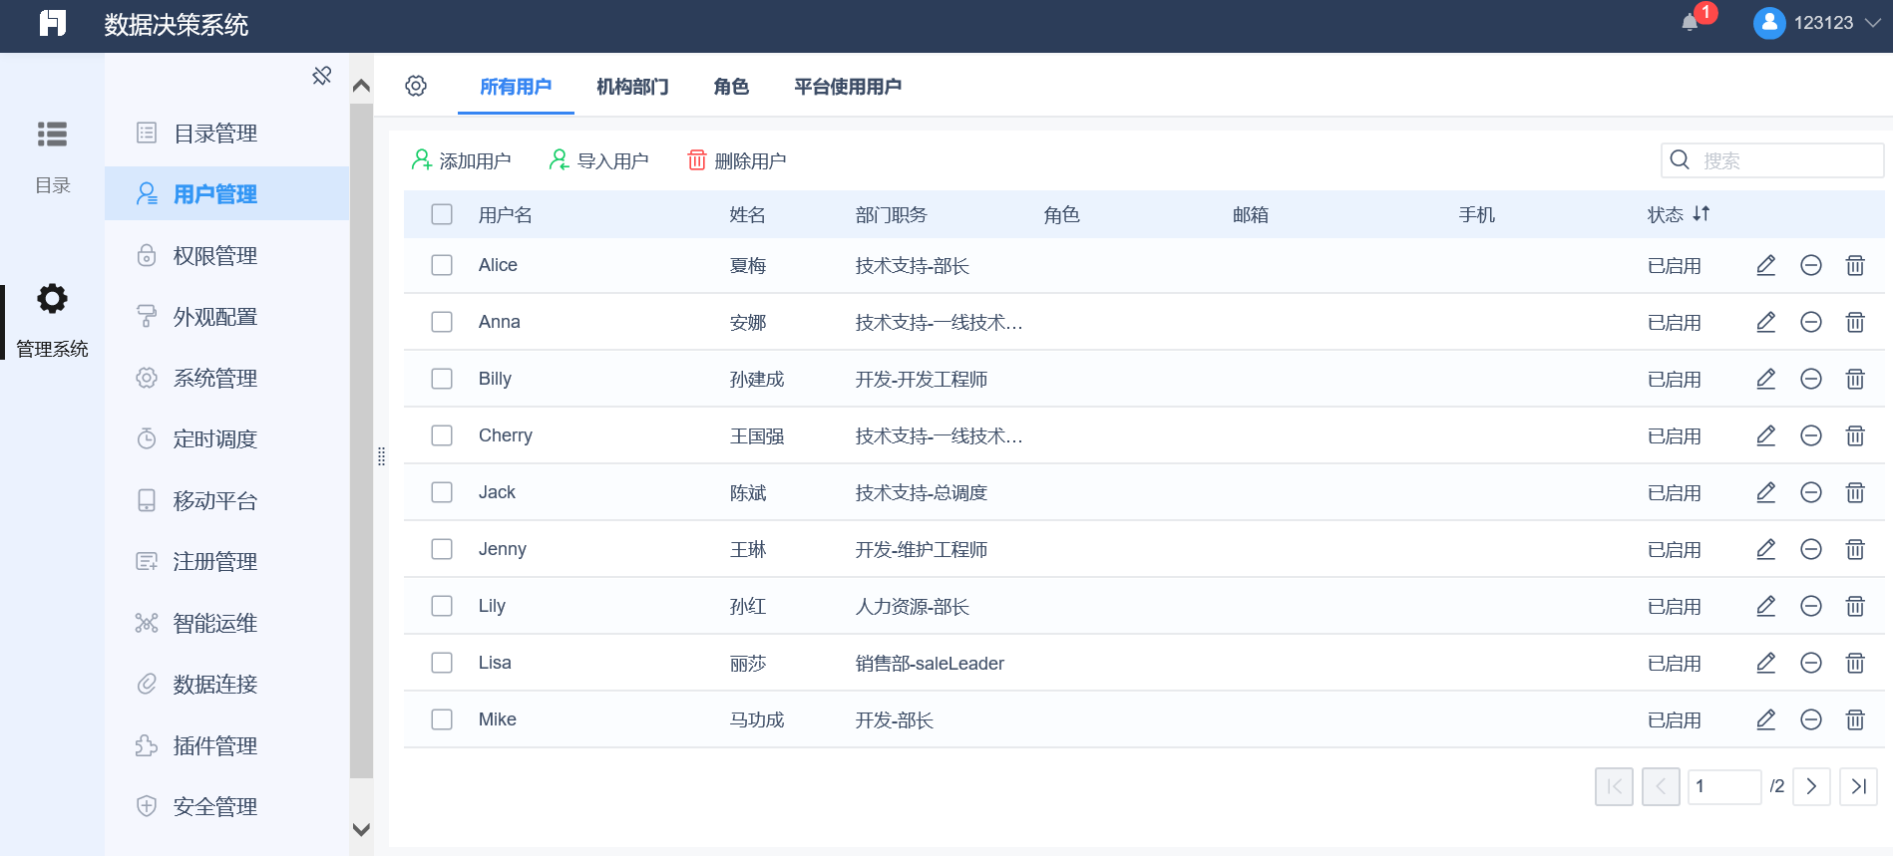Sort by 状态 using sort arrows icon

coord(1702,213)
